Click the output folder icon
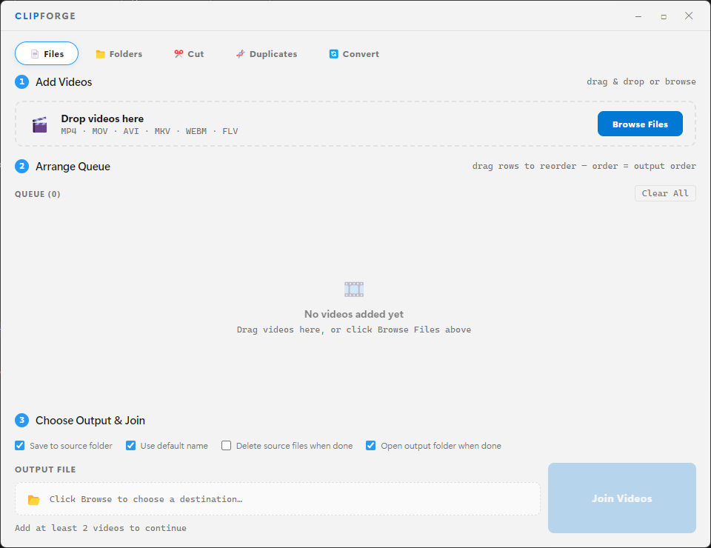711x548 pixels. (34, 500)
